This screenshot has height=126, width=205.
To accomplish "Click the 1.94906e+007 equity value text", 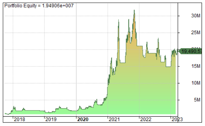I will point(58,6).
